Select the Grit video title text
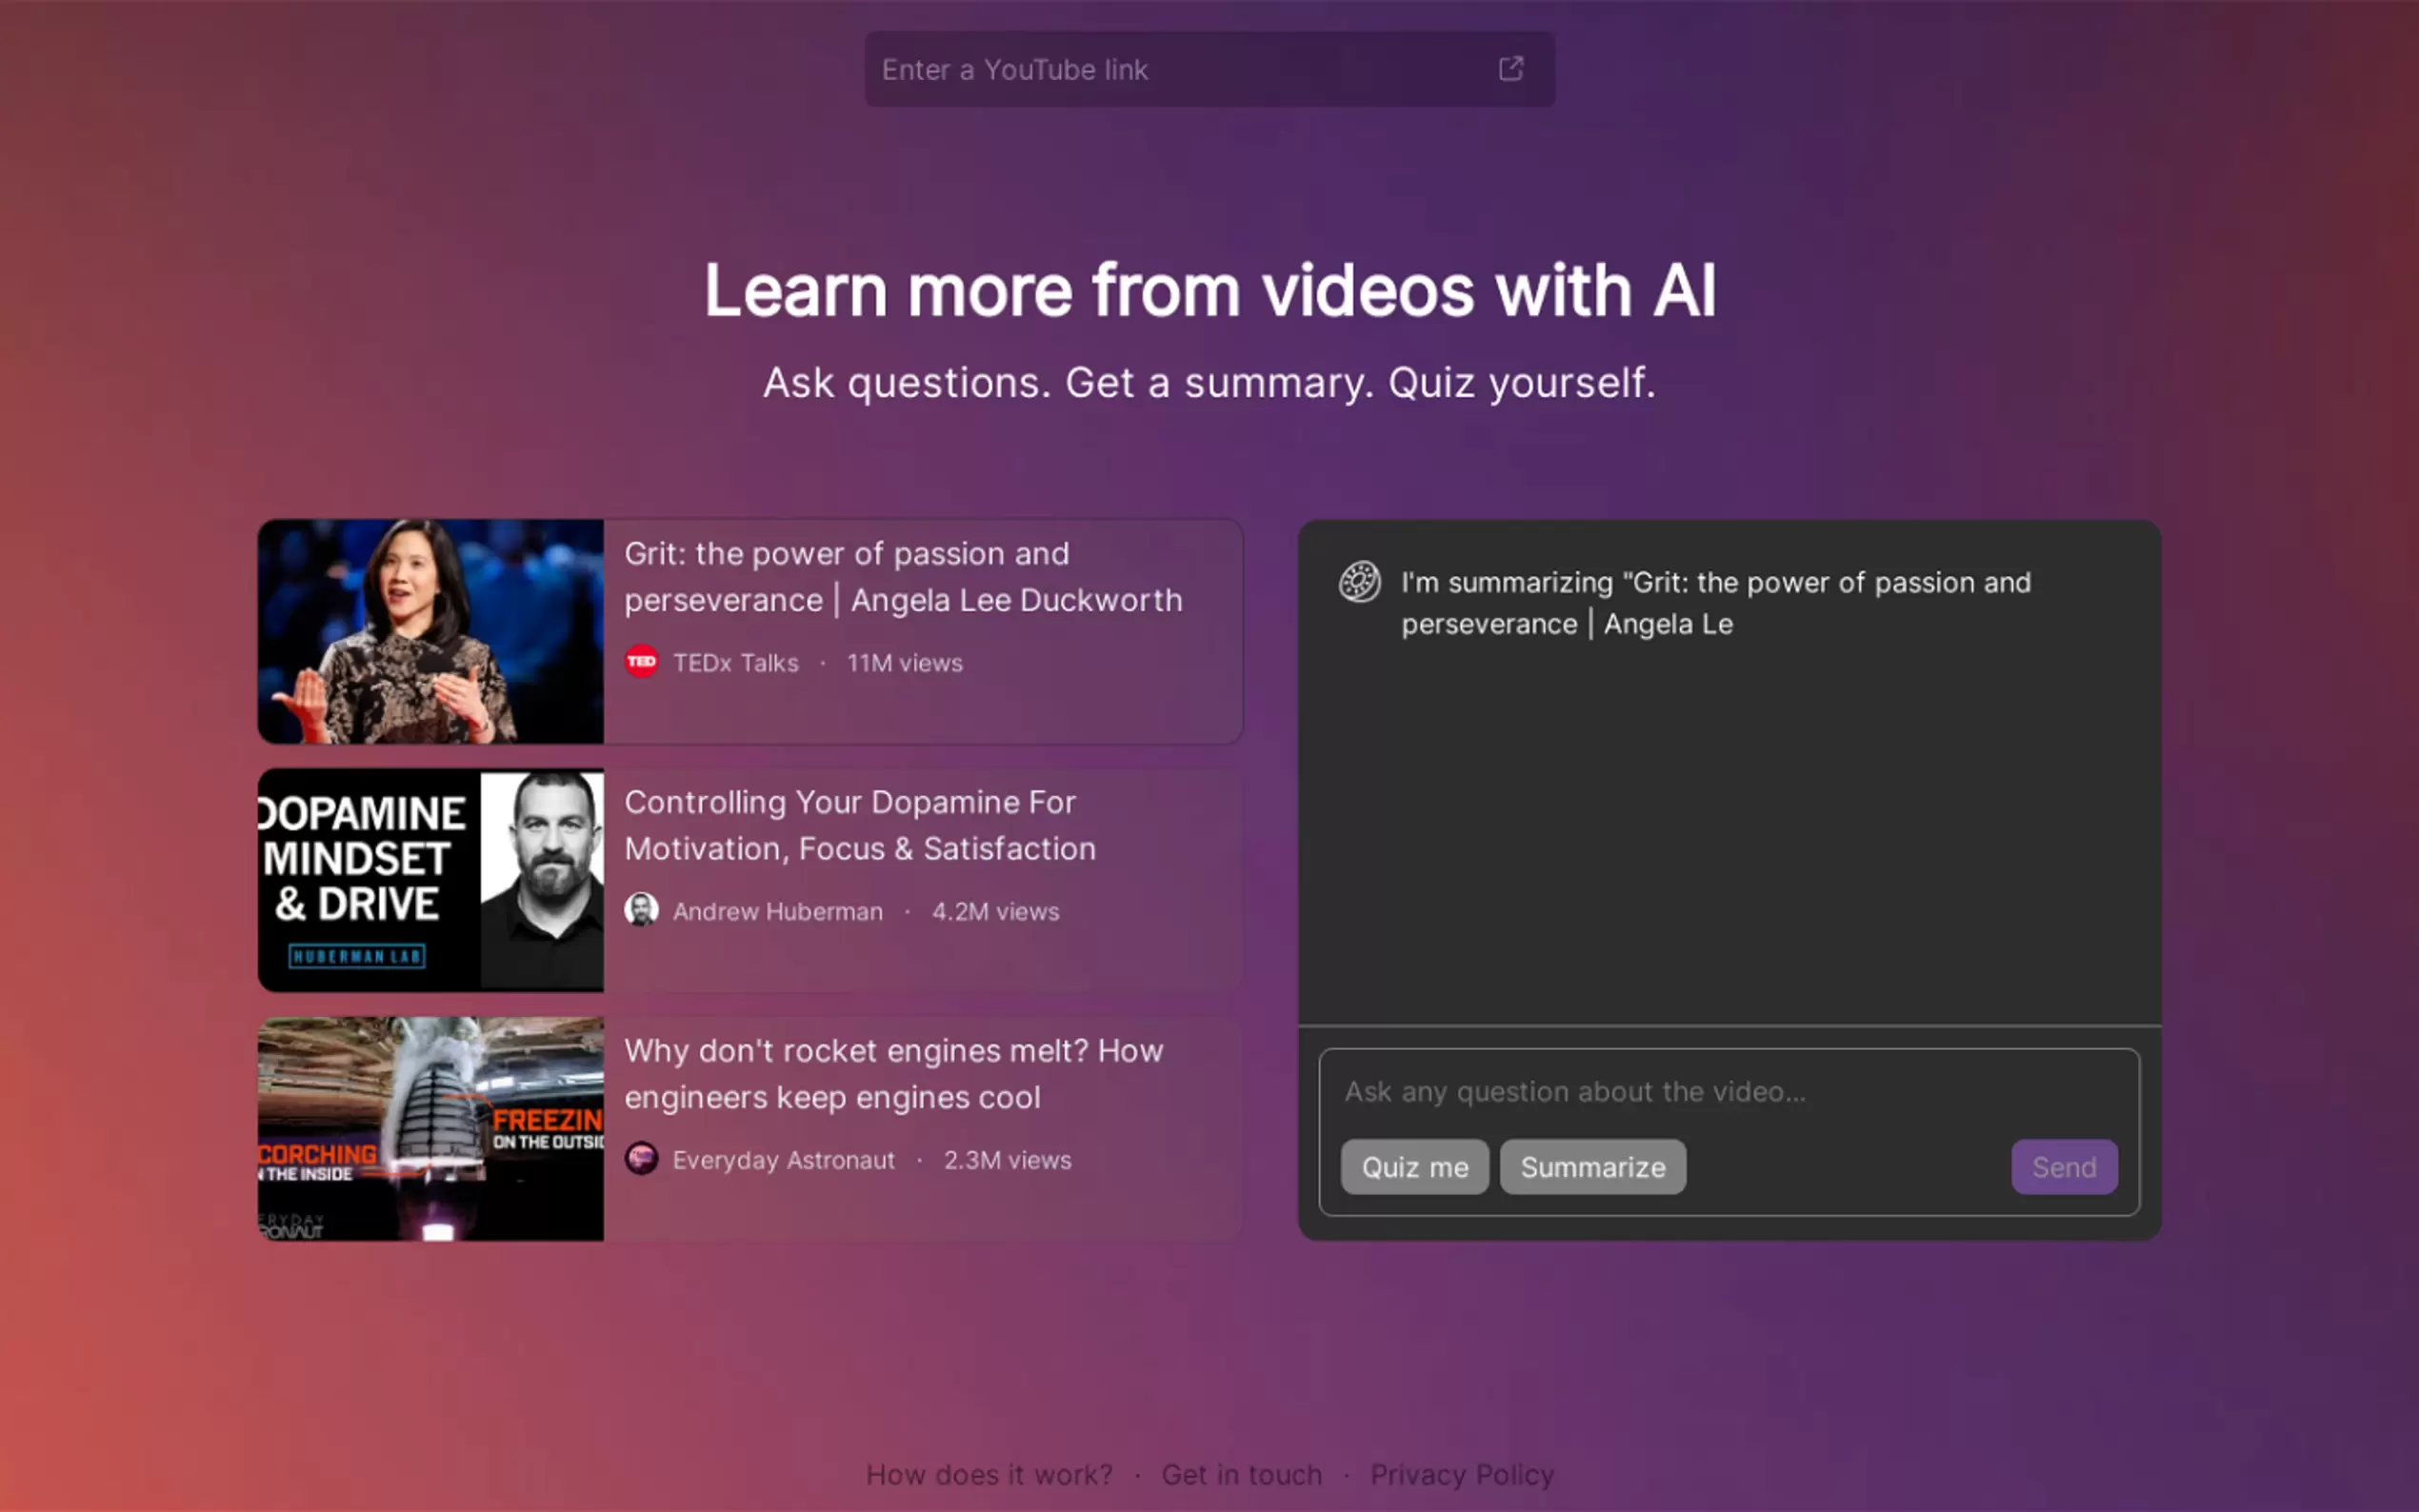 tap(903, 576)
